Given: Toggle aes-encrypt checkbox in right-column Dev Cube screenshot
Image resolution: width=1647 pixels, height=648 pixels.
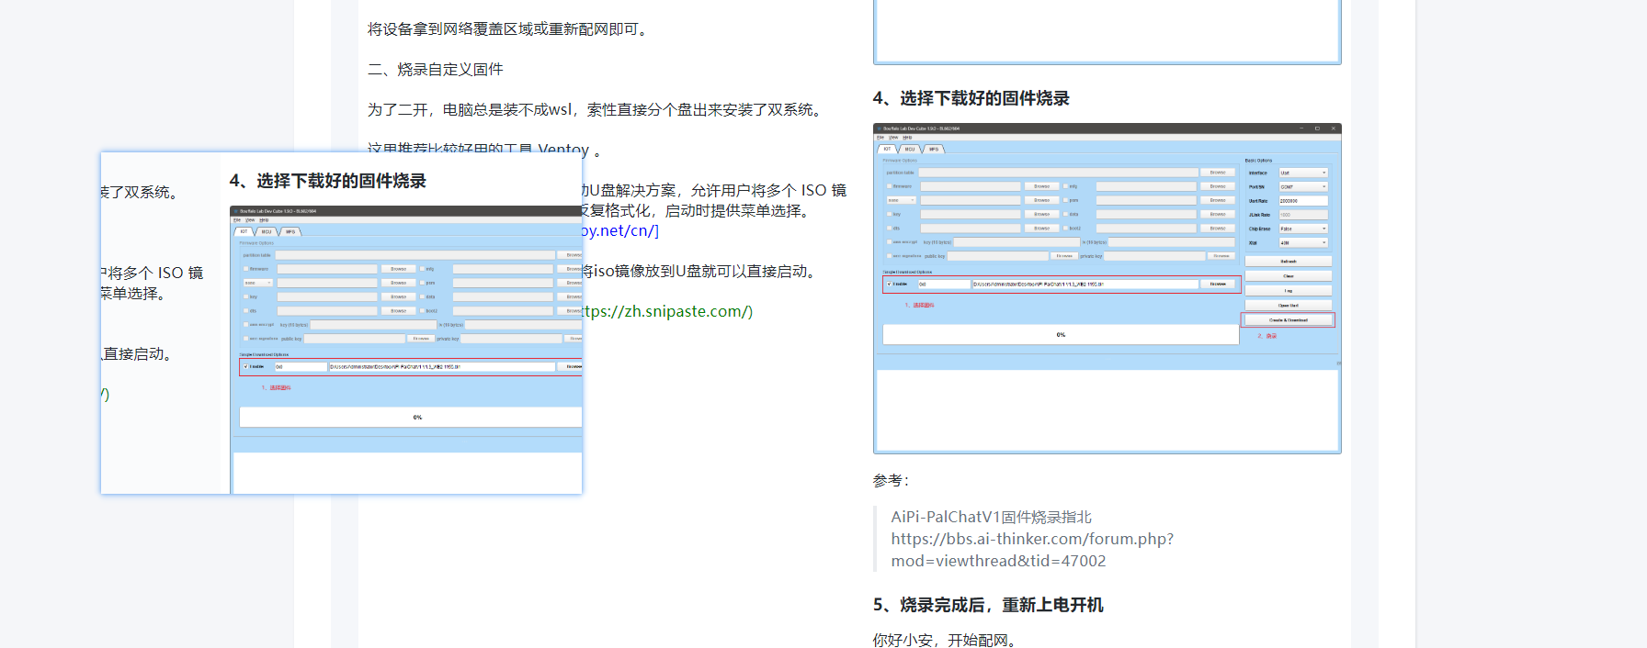Looking at the screenshot, I should coord(889,242).
